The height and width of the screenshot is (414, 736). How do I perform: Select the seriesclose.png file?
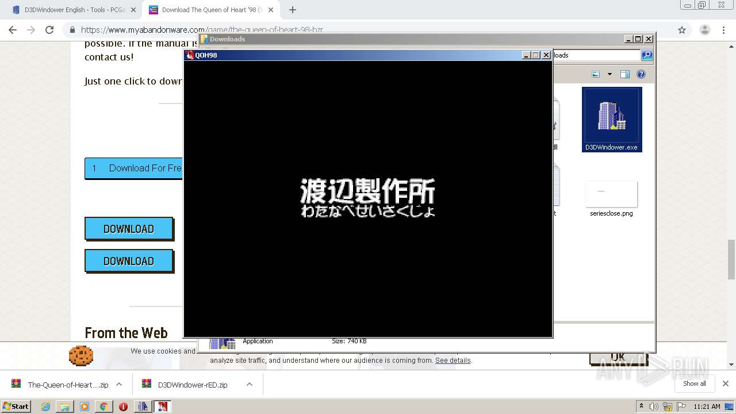pos(611,199)
